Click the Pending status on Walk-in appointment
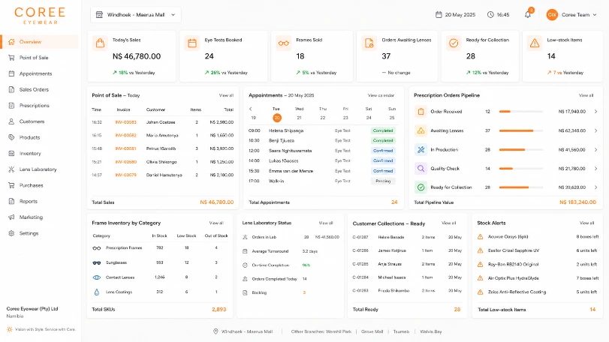Image resolution: width=609 pixels, height=342 pixels. point(383,181)
